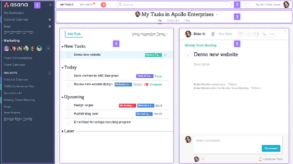Open View: Incomplete Tasks dropdown
Screen dimensions: 293x164
pyautogui.click(x=150, y=34)
